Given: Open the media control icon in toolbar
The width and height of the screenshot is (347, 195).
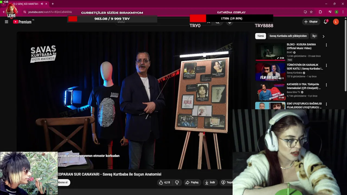Looking at the screenshot, I should pyautogui.click(x=330, y=12).
